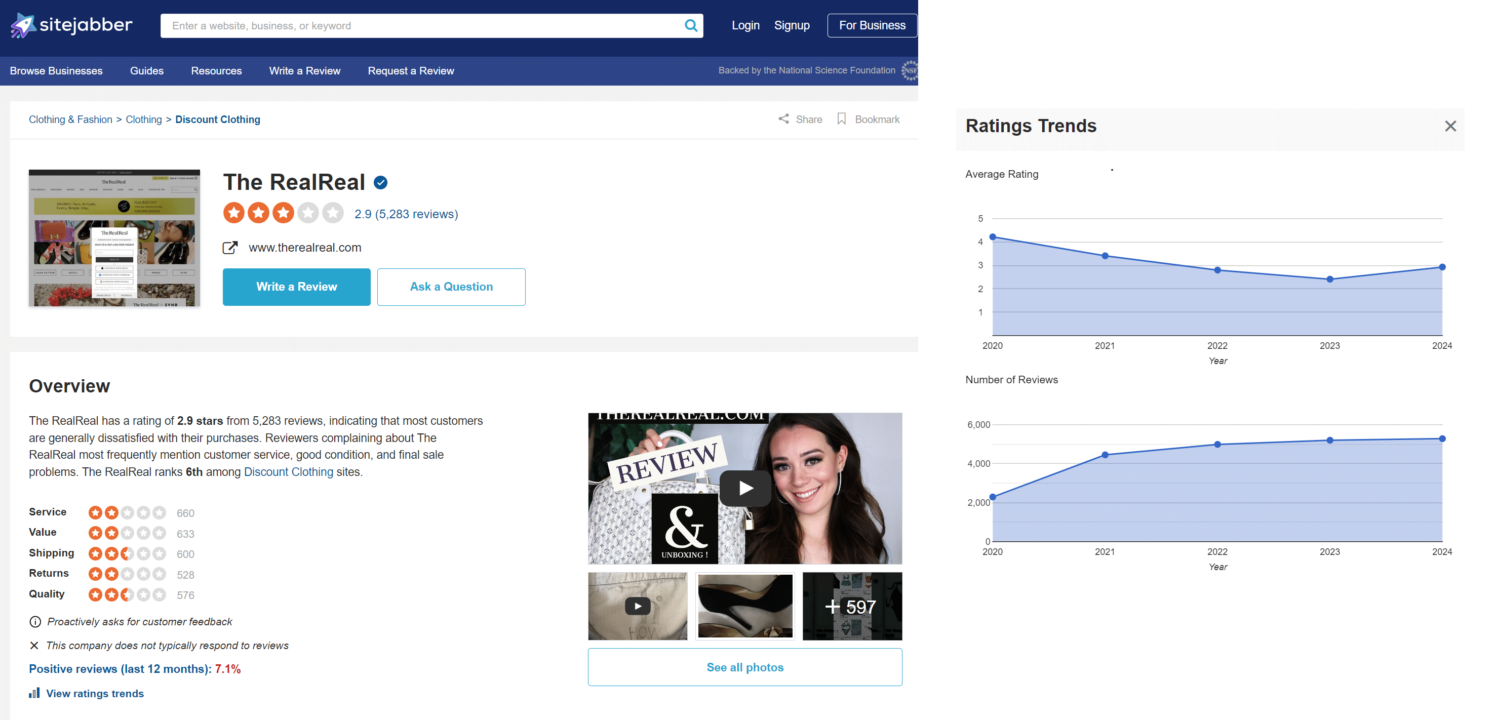
Task: Click the Bookmark icon
Action: coord(842,119)
